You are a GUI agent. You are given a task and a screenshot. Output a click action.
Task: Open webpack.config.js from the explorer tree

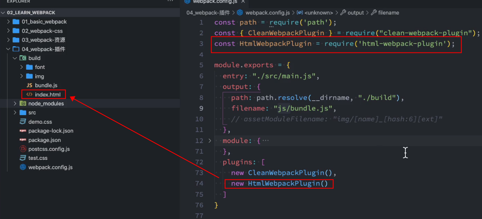(50, 167)
